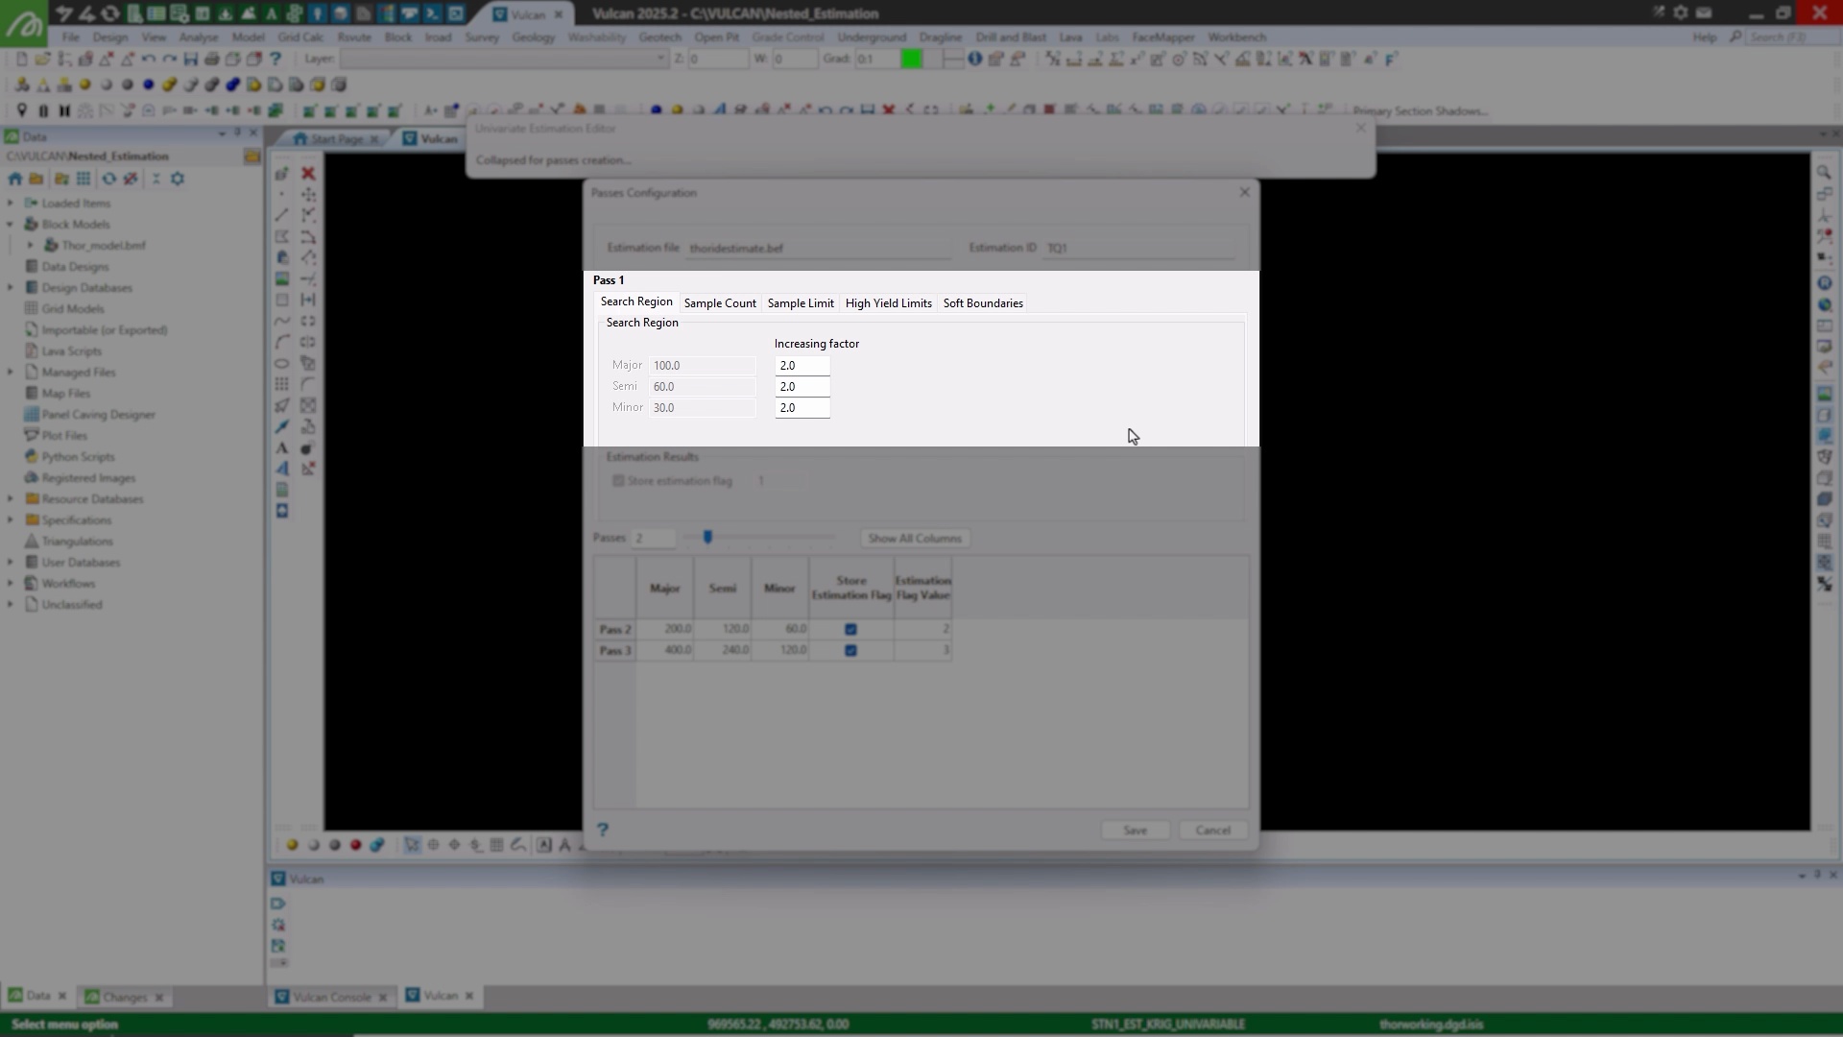Click the Major increasing factor field
1843x1037 pixels.
pos(802,366)
